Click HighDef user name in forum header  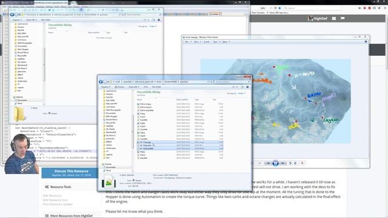click(320, 19)
